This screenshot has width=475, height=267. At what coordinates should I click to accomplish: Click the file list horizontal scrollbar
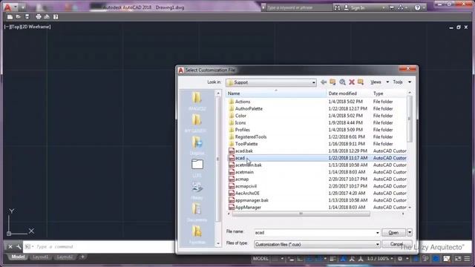tap(301, 214)
